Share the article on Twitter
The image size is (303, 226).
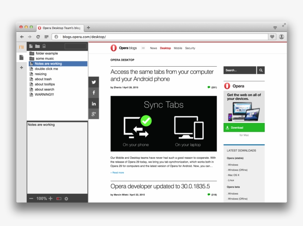[94, 82]
